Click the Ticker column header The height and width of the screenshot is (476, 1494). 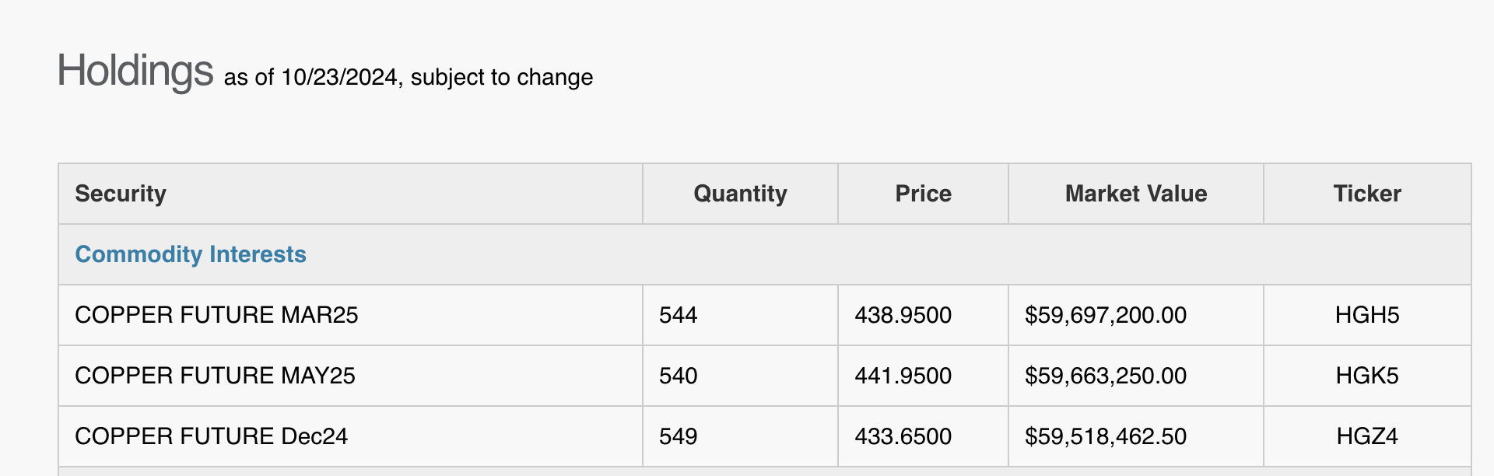pos(1366,194)
